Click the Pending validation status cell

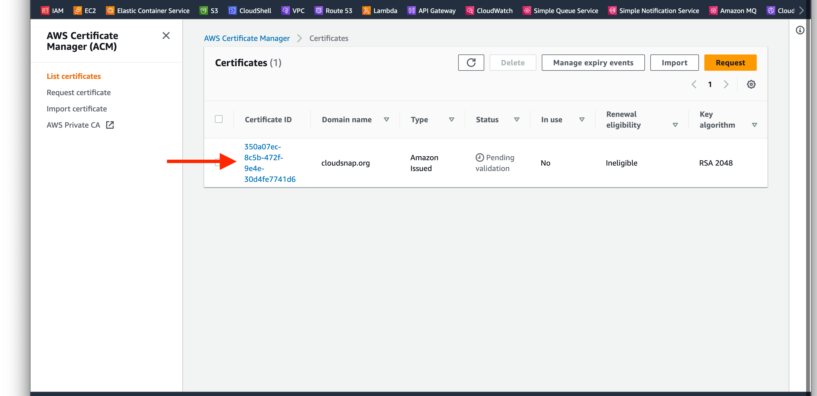pos(495,163)
